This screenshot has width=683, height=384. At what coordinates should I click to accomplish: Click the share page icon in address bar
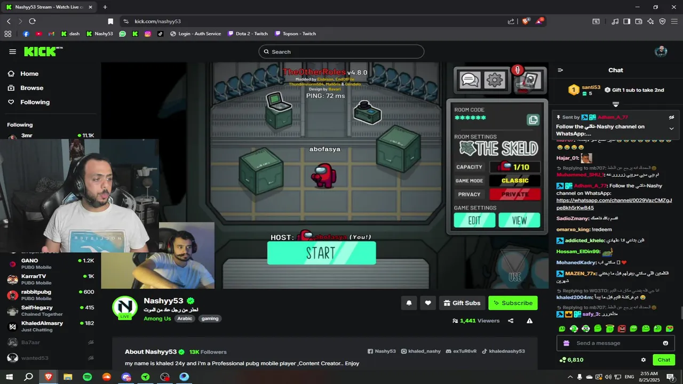pyautogui.click(x=511, y=21)
